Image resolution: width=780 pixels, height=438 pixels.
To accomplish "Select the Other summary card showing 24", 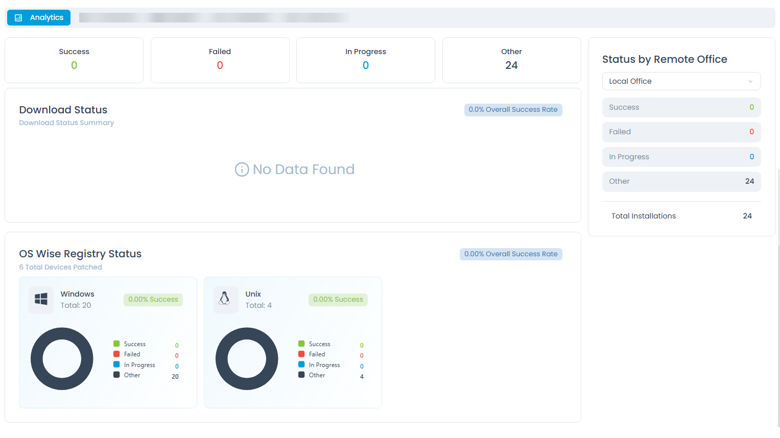I will [511, 60].
